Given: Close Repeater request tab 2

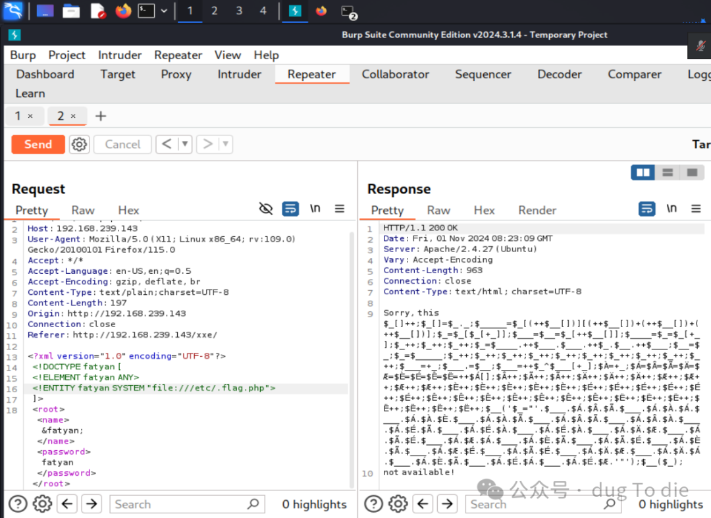Looking at the screenshot, I should (x=73, y=117).
